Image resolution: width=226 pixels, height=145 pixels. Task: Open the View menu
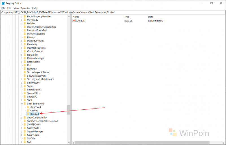(x=16, y=8)
